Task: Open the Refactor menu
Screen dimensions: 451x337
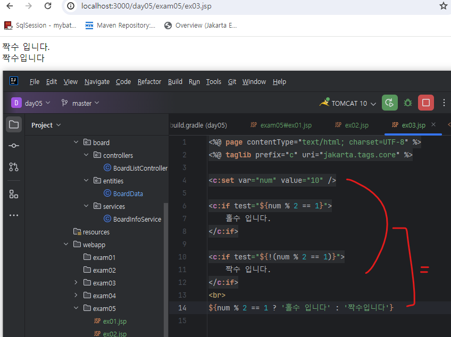Action: 149,82
